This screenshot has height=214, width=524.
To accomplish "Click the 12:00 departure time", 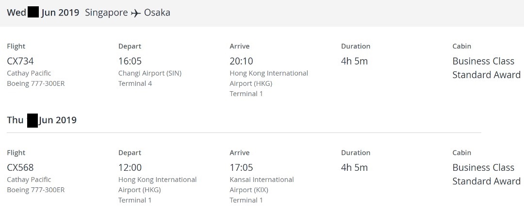I will click(130, 167).
